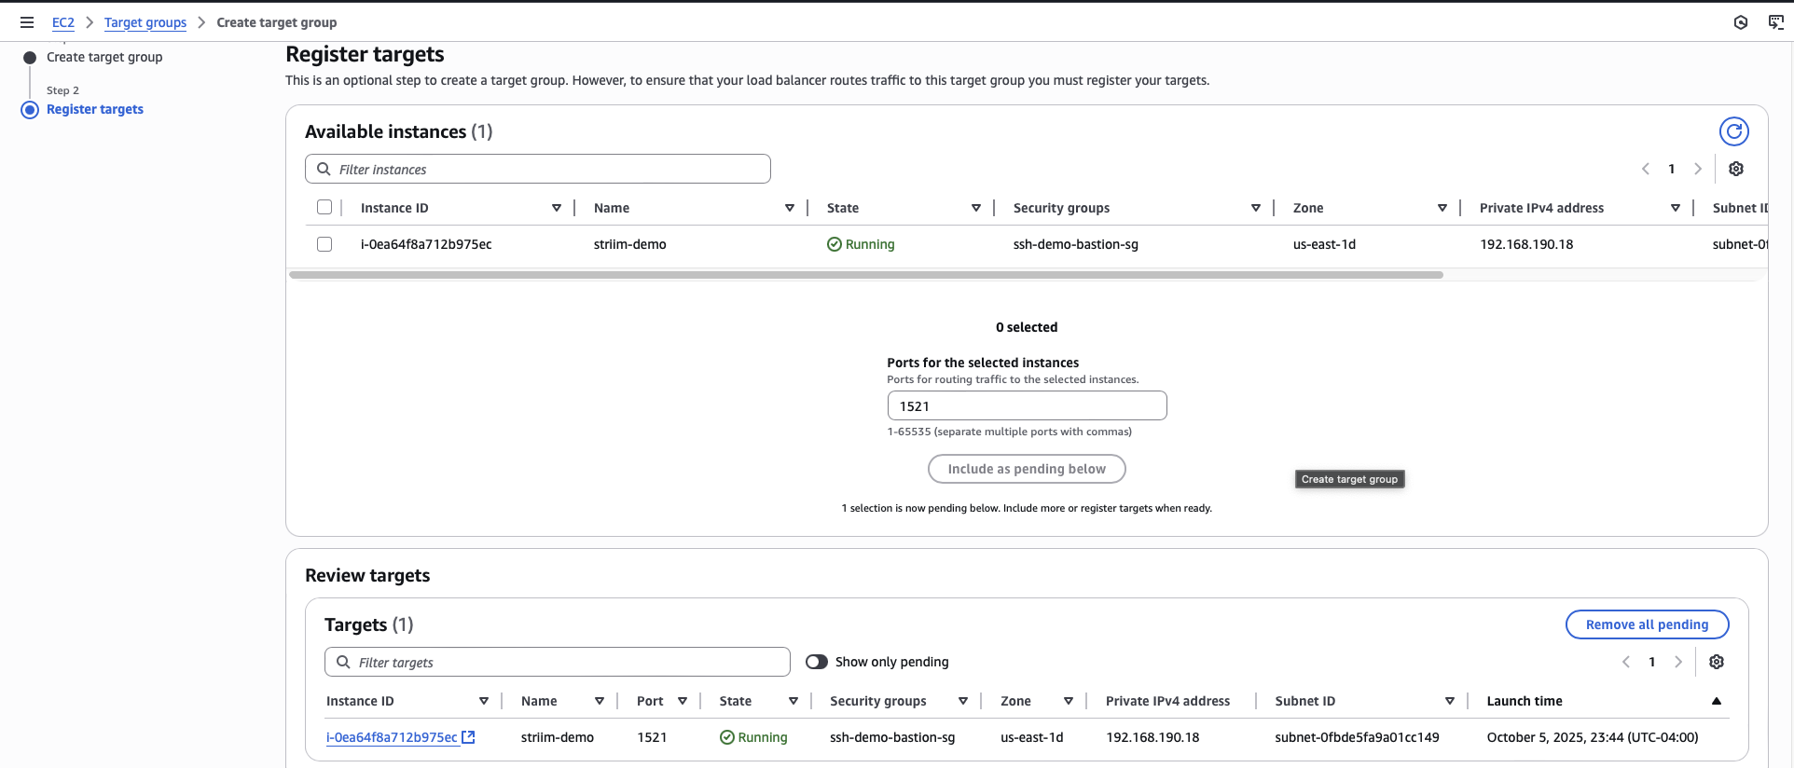Sort by Security groups column arrow
Viewport: 1794px width, 768px height.
tap(1255, 208)
